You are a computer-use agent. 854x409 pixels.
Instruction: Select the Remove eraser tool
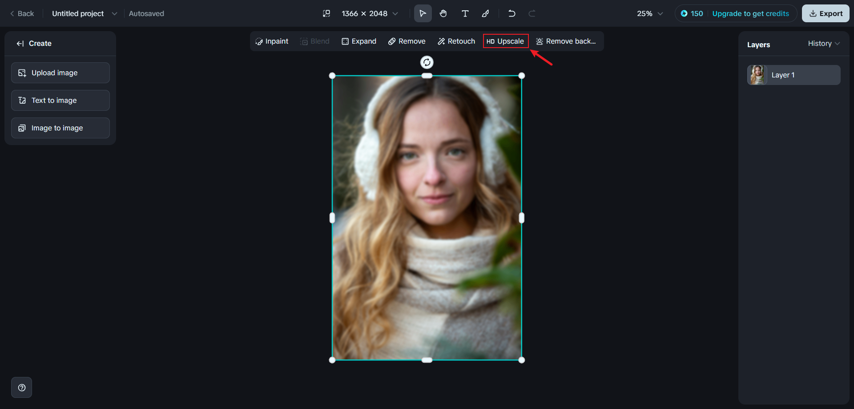coord(407,41)
